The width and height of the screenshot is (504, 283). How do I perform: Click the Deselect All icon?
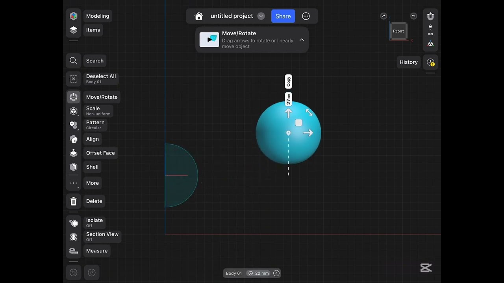tap(73, 79)
